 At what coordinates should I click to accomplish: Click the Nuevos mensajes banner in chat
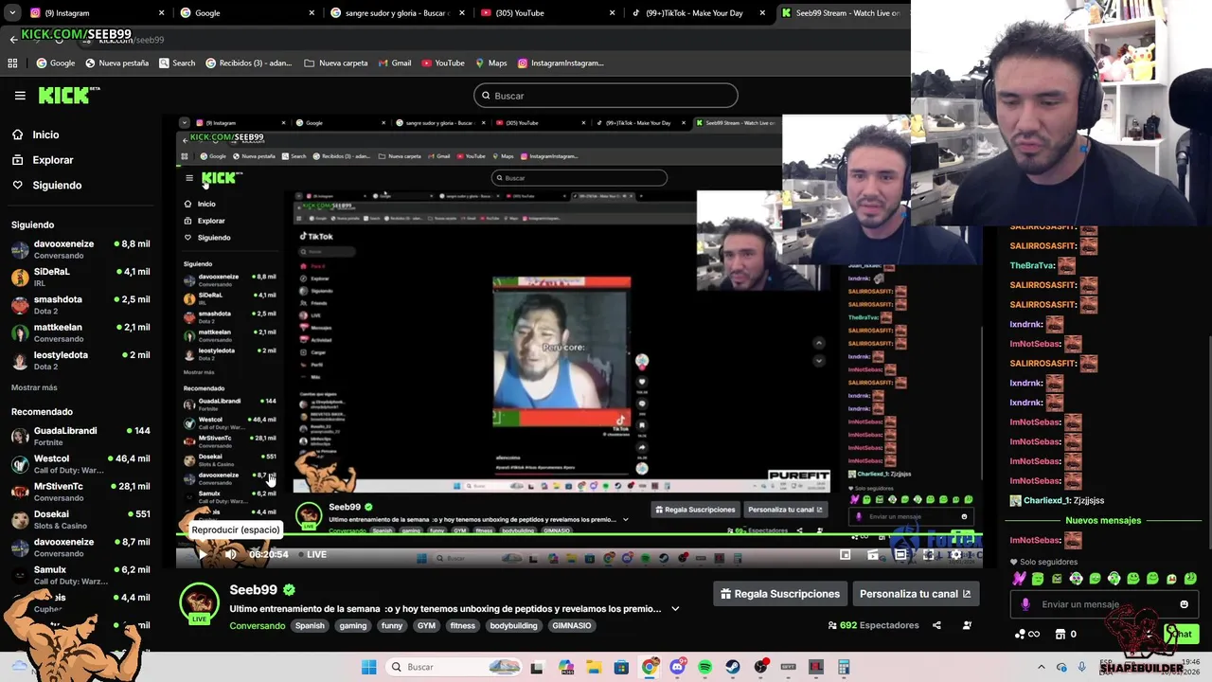1103,520
